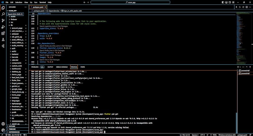Open the Selection menu

pos(19,3)
